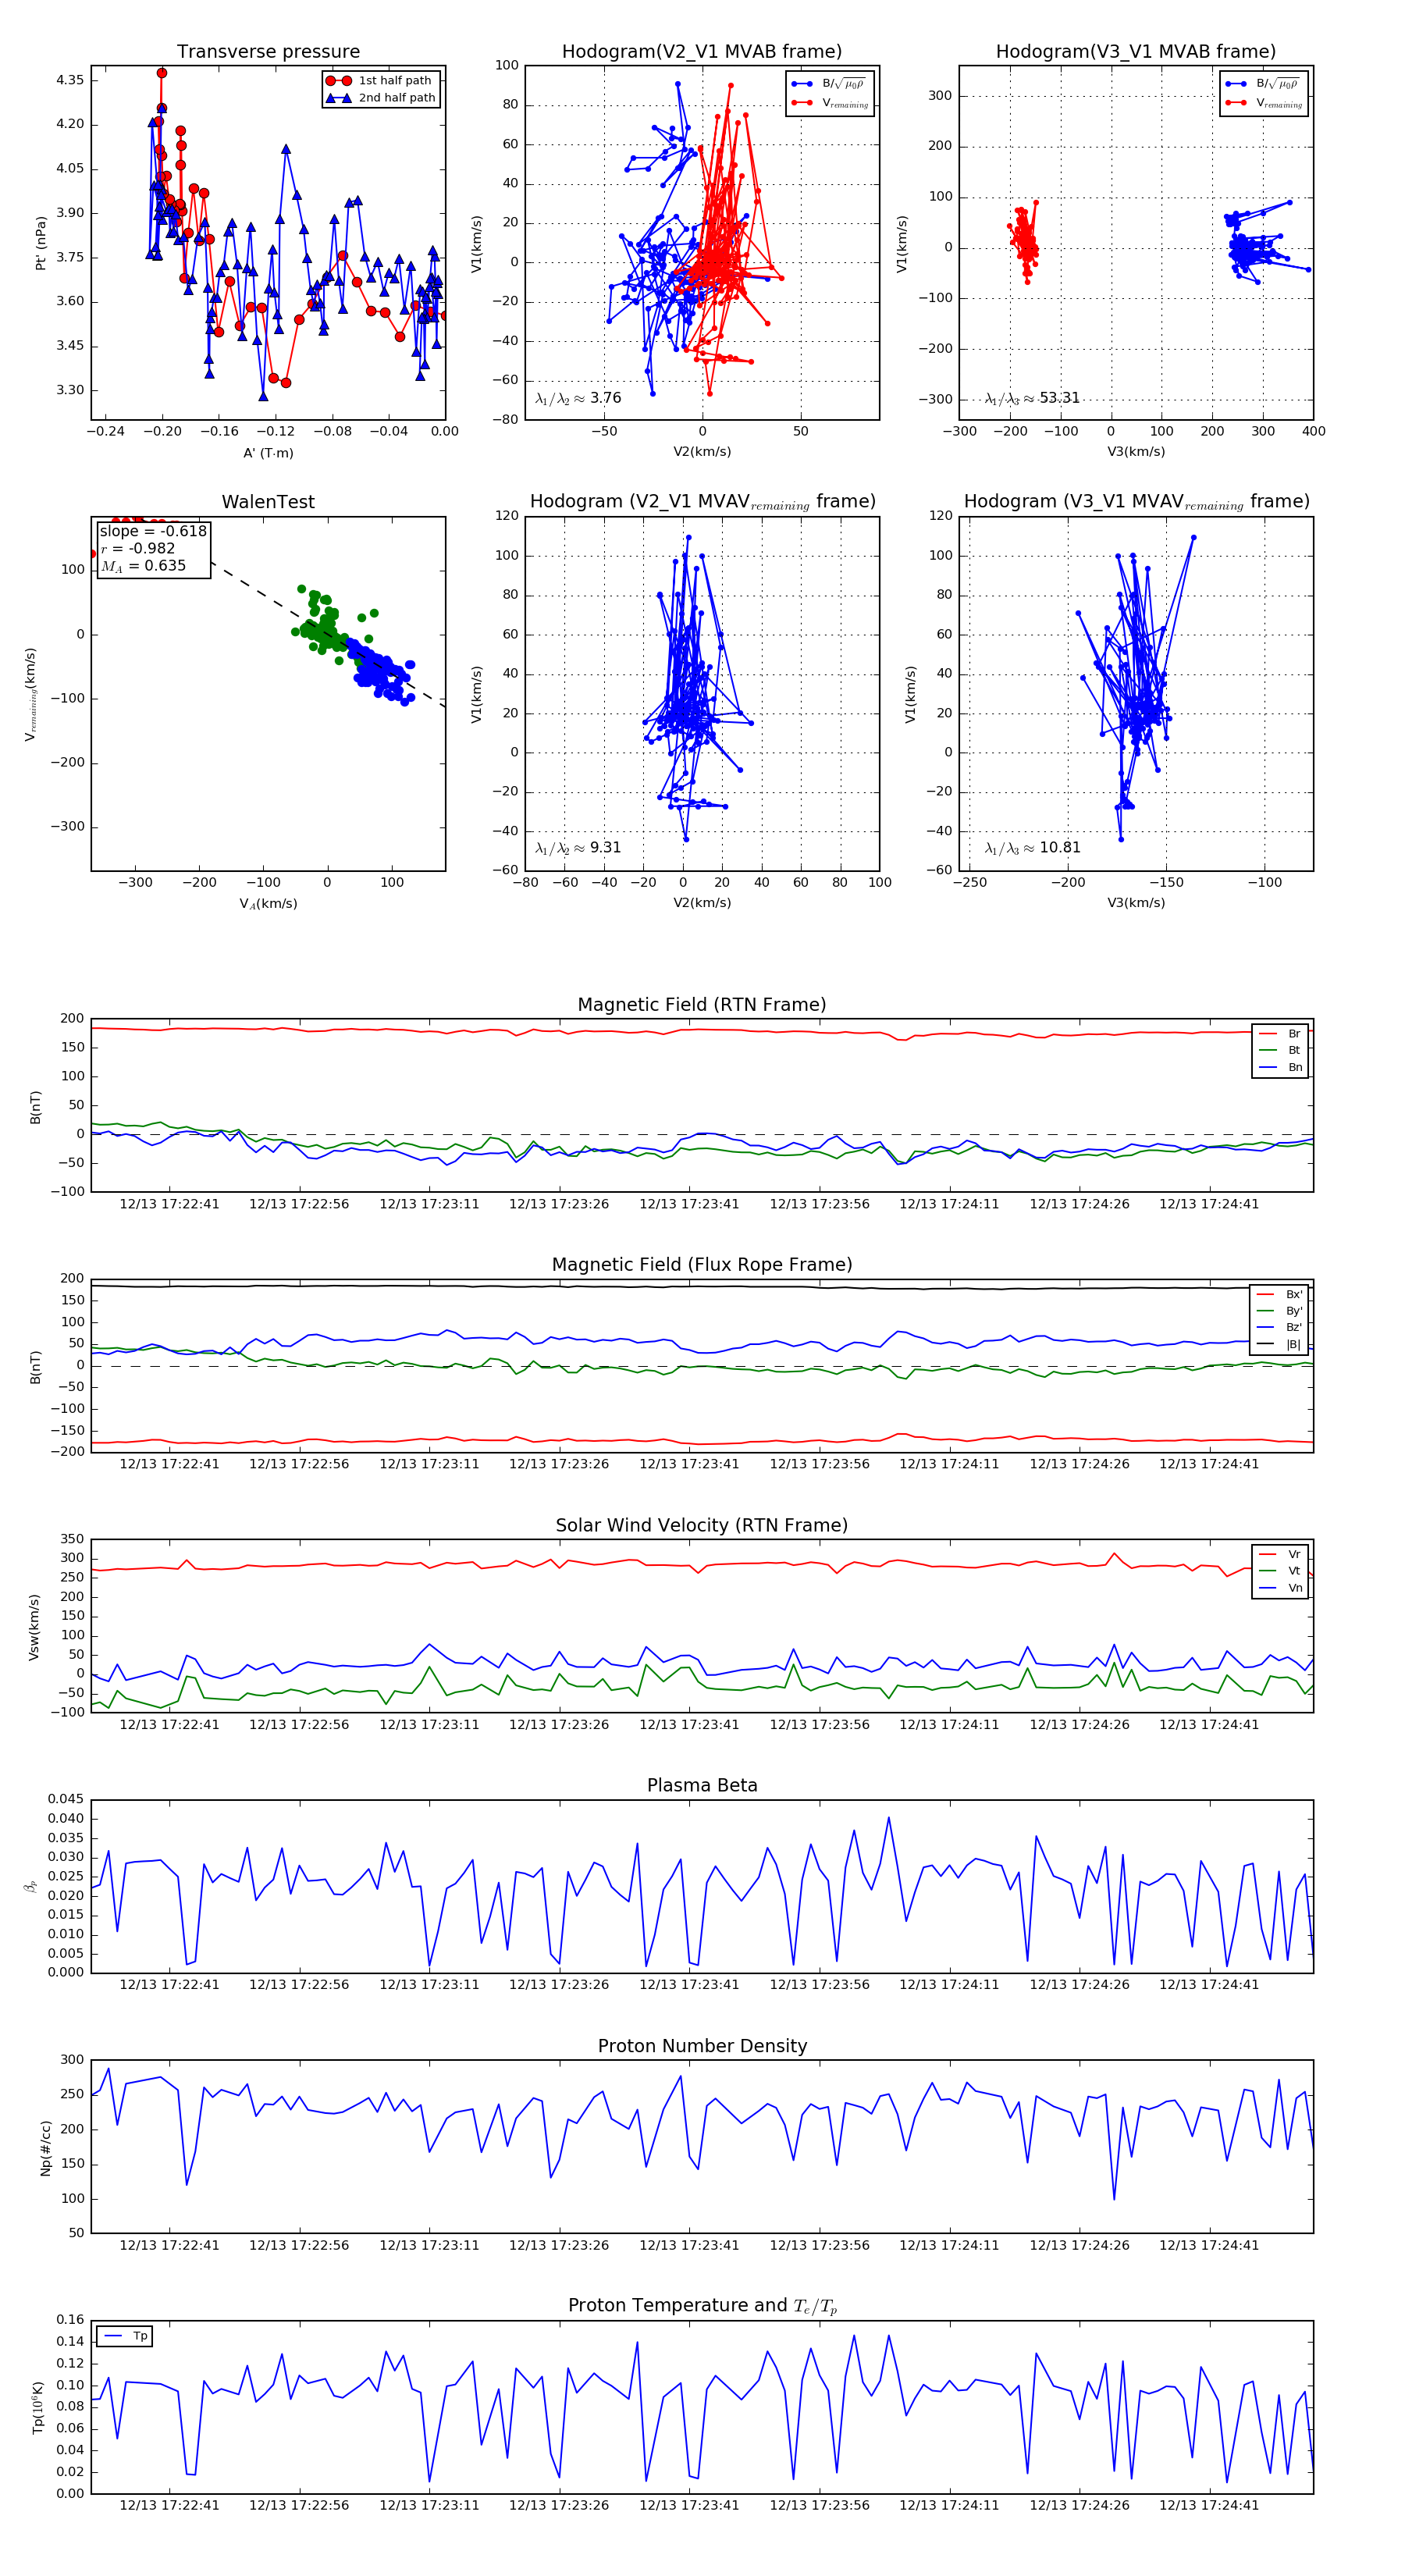Click '12/13 17:23:41' tick under Plasma Beta
The height and width of the screenshot is (2576, 1405).
pyautogui.click(x=689, y=1985)
